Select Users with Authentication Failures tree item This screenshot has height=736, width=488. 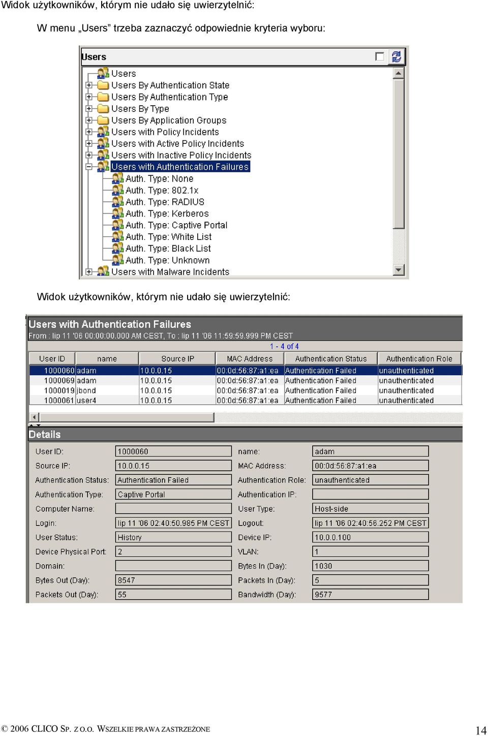[180, 167]
